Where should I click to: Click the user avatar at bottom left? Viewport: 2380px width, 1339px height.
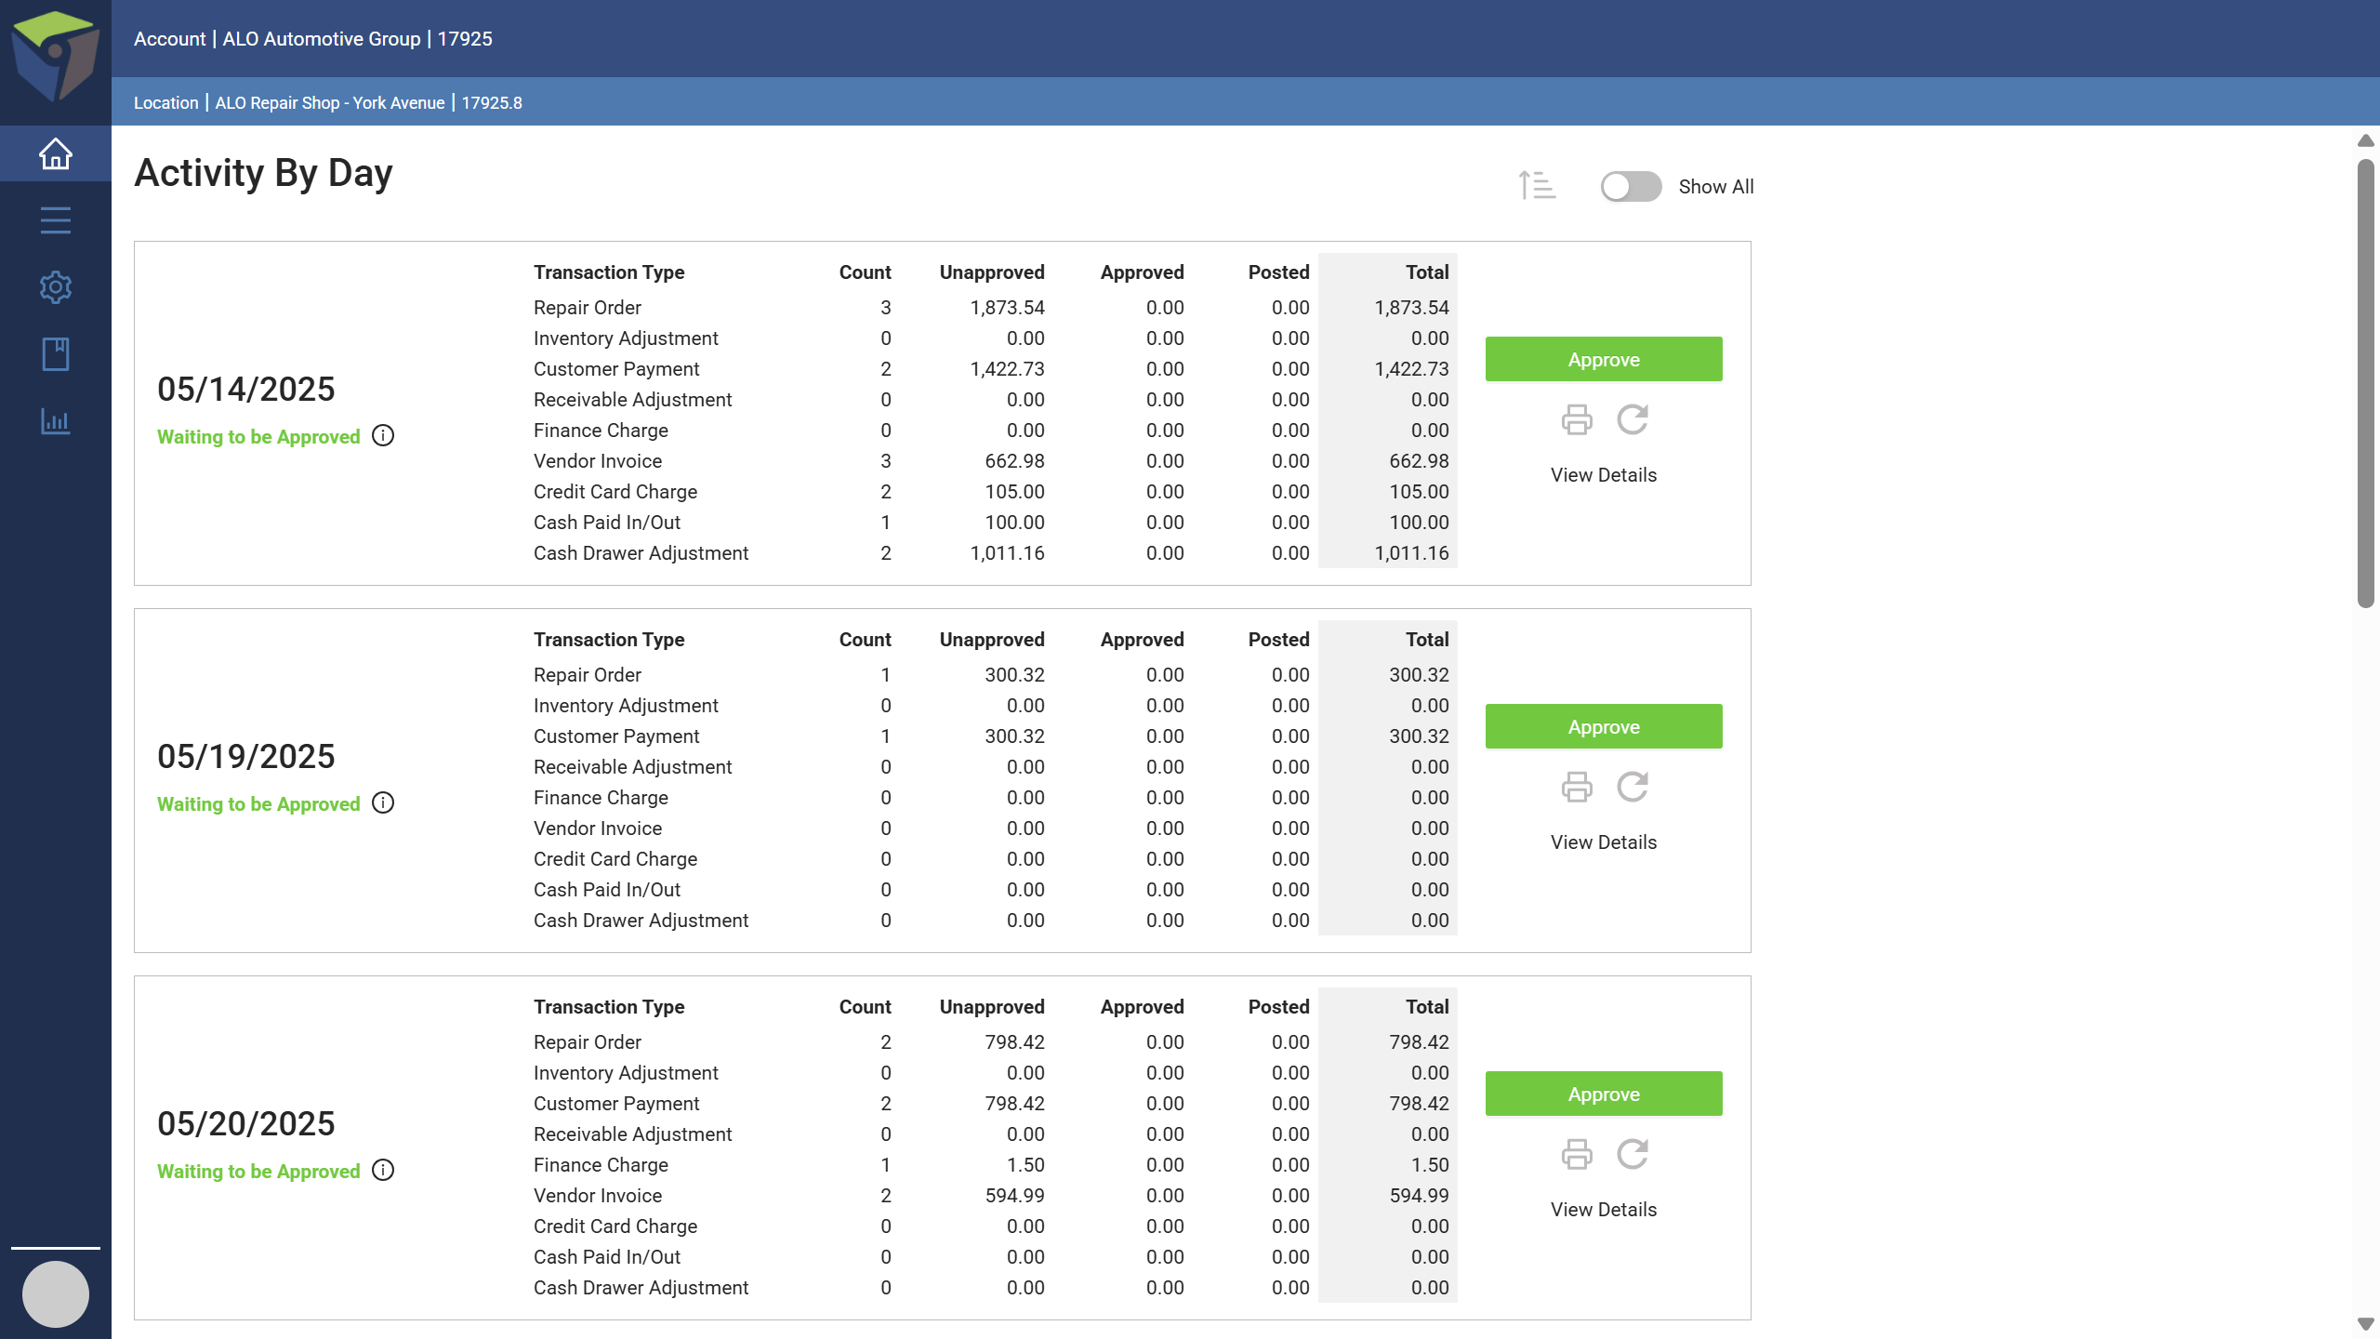pos(56,1293)
